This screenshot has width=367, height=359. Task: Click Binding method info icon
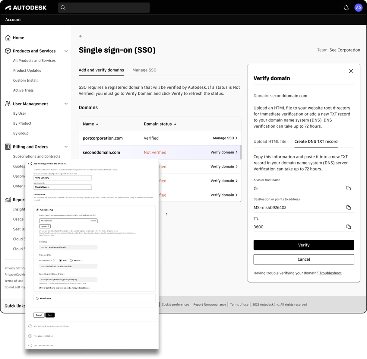(x=54, y=261)
